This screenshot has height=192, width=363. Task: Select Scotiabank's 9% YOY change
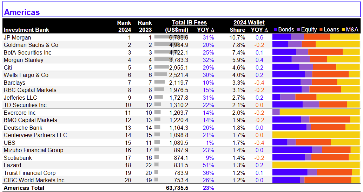tap(210, 158)
